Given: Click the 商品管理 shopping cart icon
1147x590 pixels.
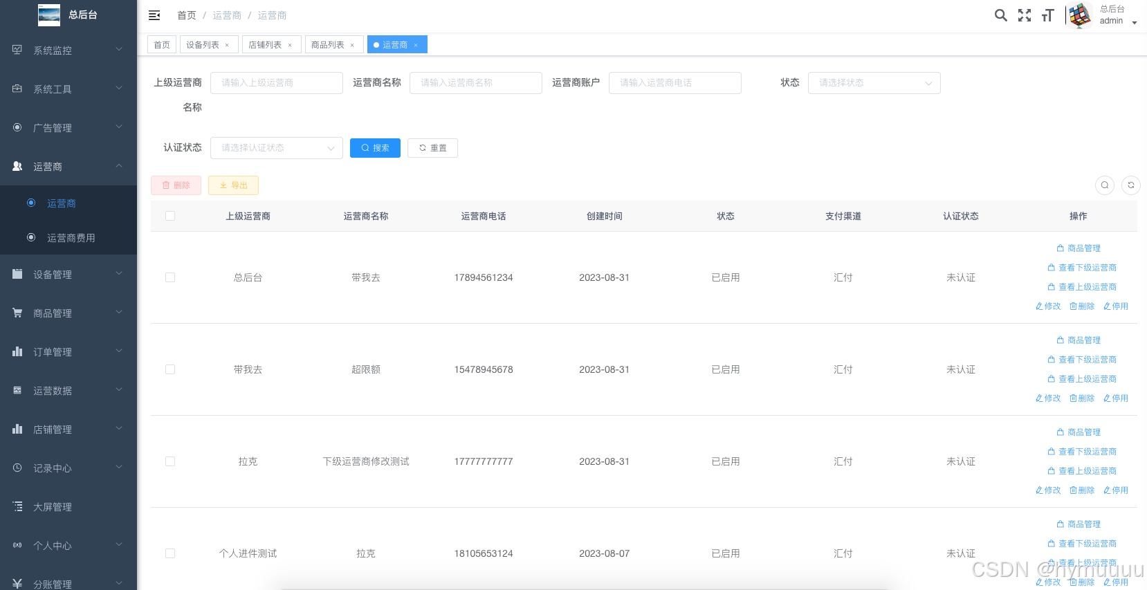Looking at the screenshot, I should [x=17, y=313].
